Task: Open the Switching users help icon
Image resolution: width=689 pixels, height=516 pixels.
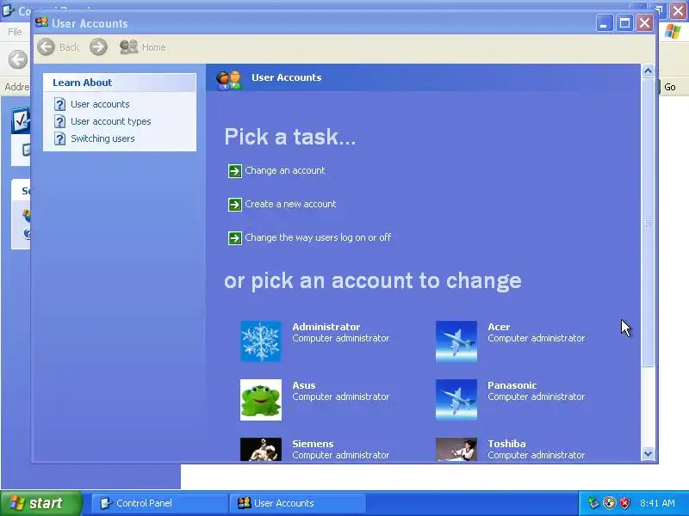Action: 59,138
